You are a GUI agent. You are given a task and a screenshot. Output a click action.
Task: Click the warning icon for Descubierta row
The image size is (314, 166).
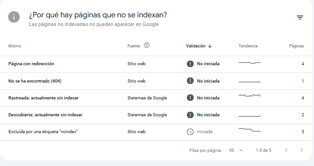190,115
